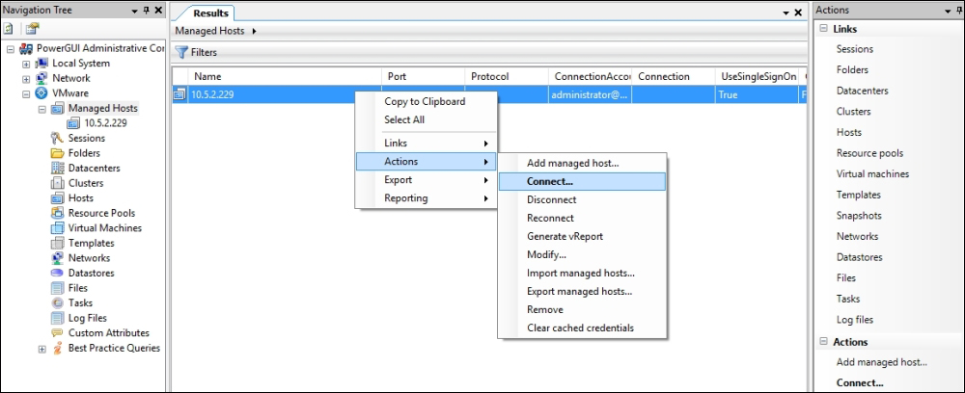Click the Resource Pools icon
This screenshot has width=965, height=393.
[58, 213]
